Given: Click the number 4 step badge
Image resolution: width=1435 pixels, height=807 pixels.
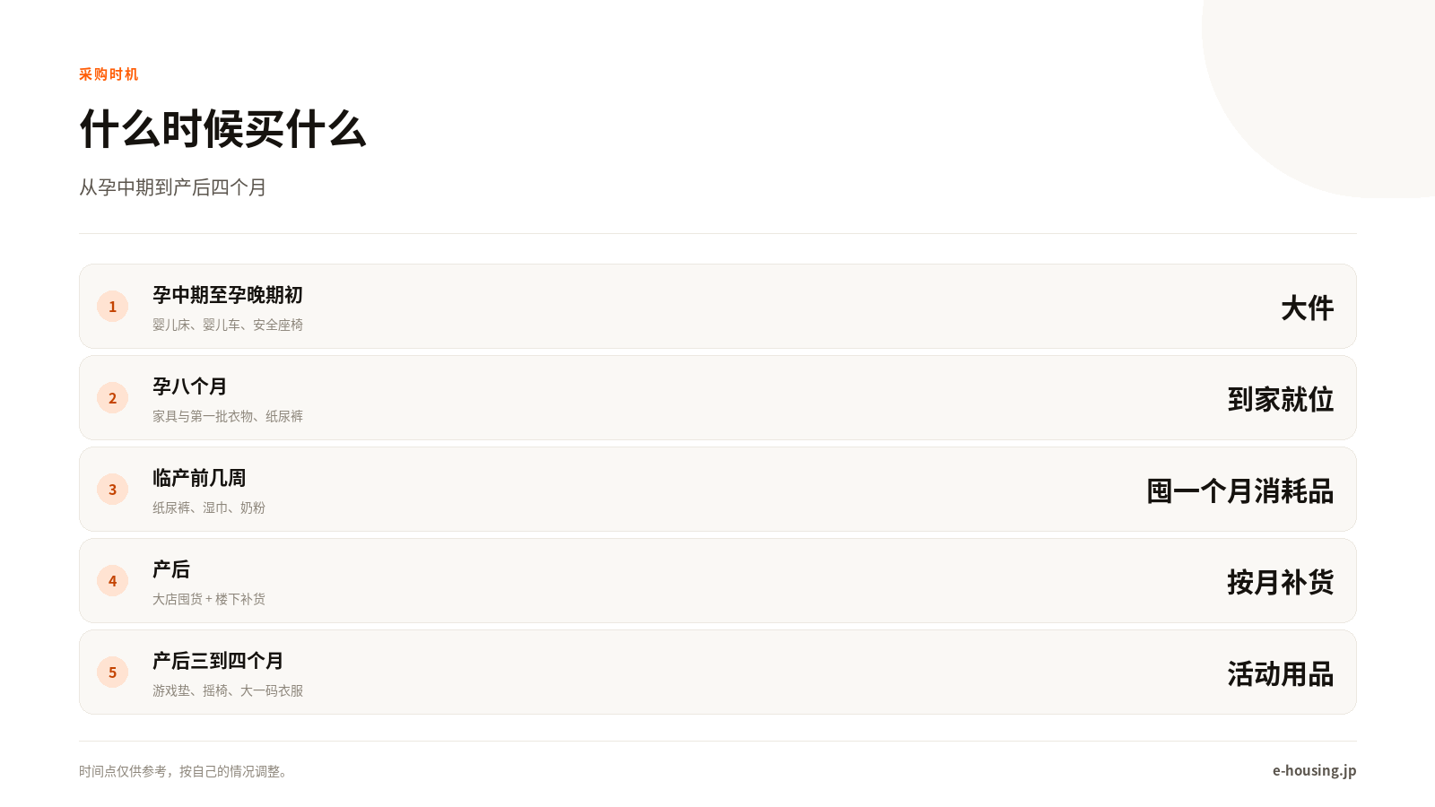Looking at the screenshot, I should point(112,581).
